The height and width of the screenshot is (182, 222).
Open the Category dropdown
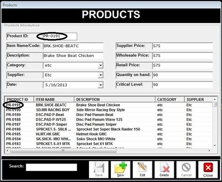pyautogui.click(x=101, y=66)
